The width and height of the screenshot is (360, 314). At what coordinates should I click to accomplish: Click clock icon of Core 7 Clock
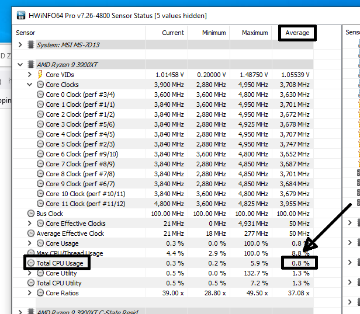point(40,164)
